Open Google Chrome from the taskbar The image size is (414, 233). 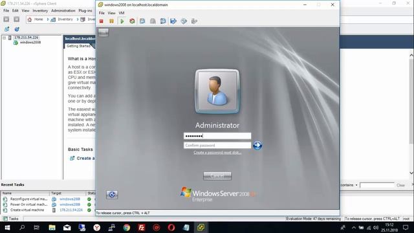(x=127, y=227)
